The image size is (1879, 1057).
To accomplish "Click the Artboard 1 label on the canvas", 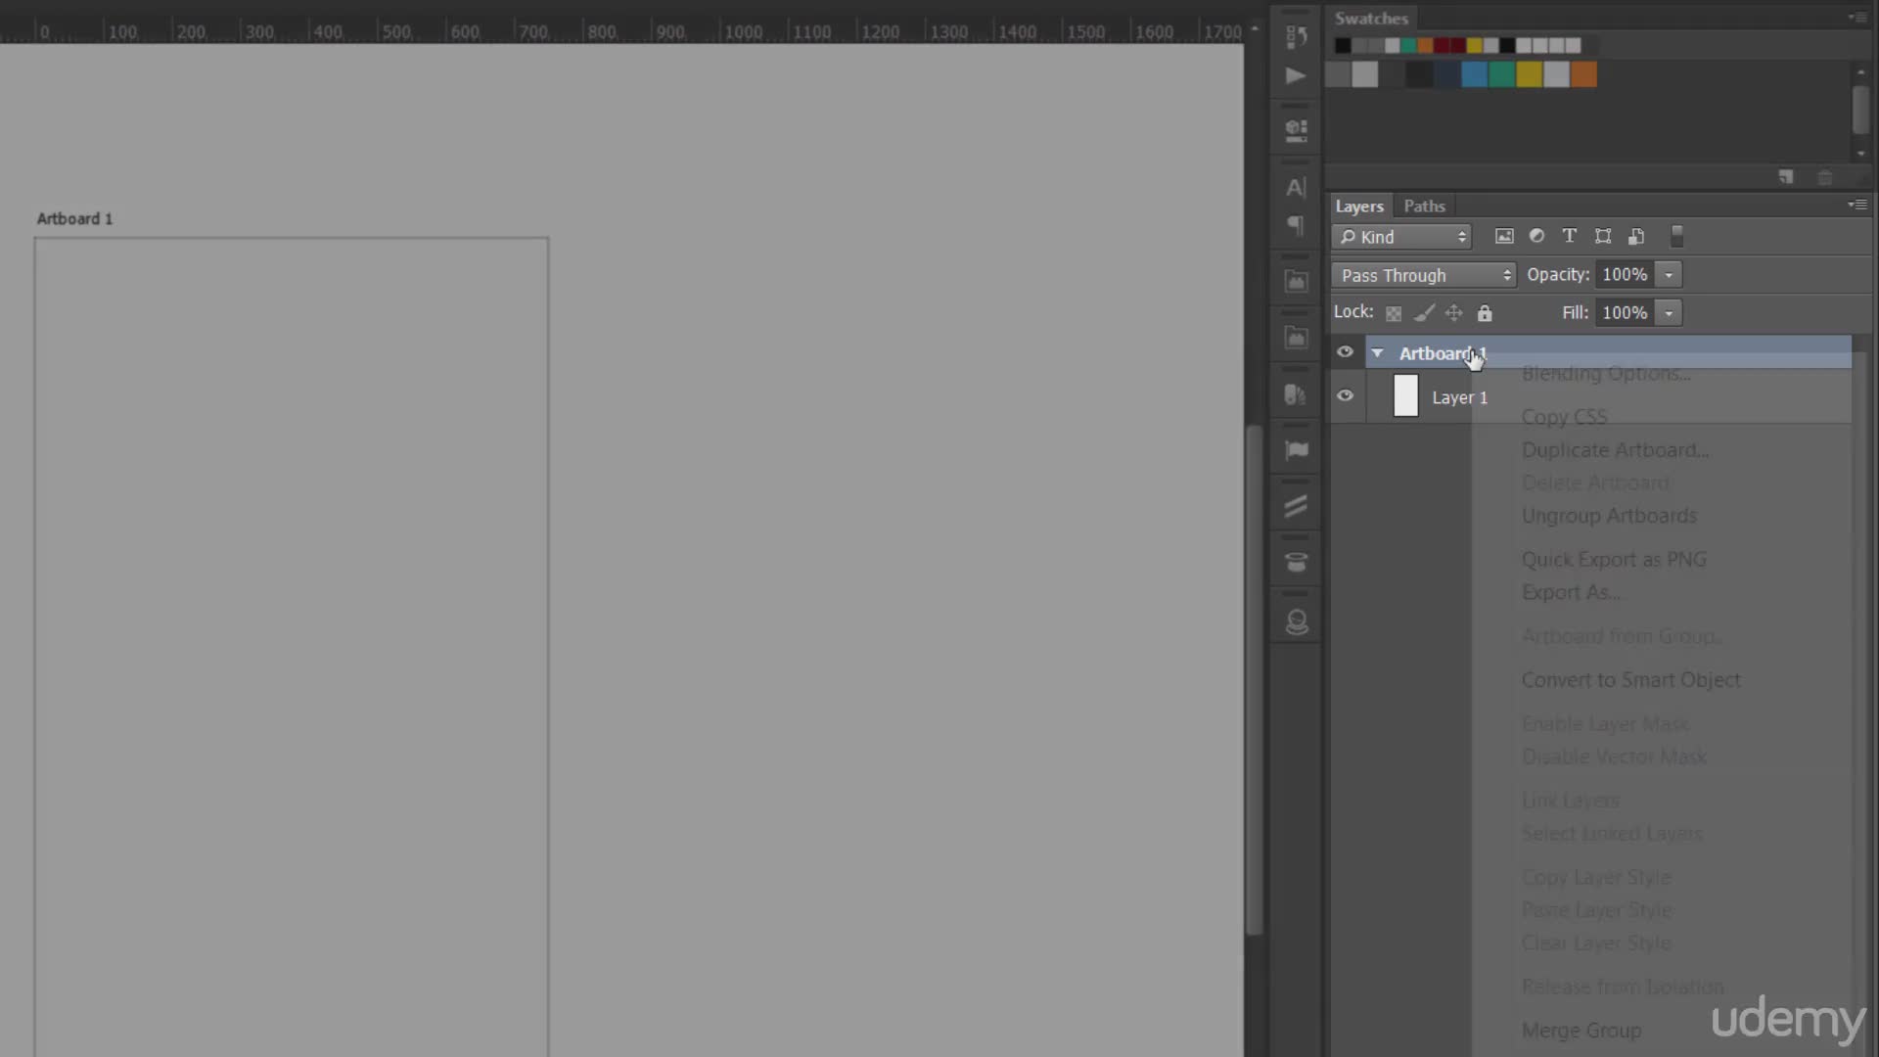I will (x=74, y=219).
